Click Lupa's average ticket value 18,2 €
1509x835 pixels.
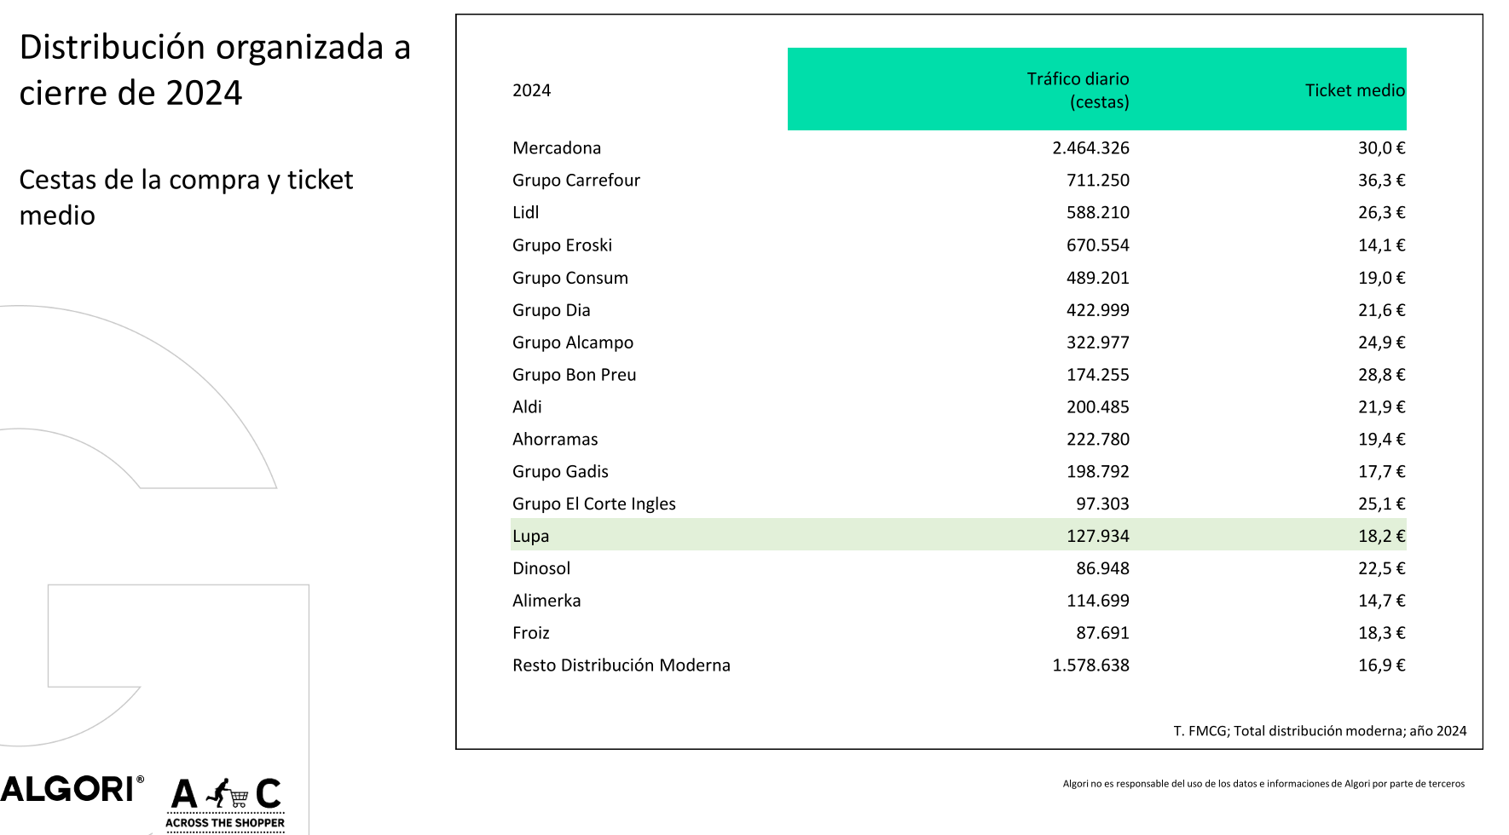point(1381,536)
